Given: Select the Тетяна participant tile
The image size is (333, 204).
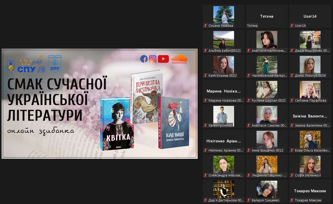Looking at the screenshot, I should point(267,16).
